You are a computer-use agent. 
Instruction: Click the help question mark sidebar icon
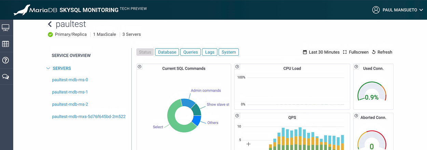[5, 60]
